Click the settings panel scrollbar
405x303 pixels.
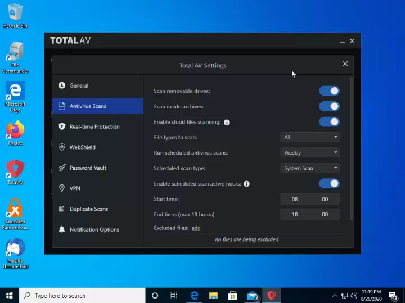point(351,148)
